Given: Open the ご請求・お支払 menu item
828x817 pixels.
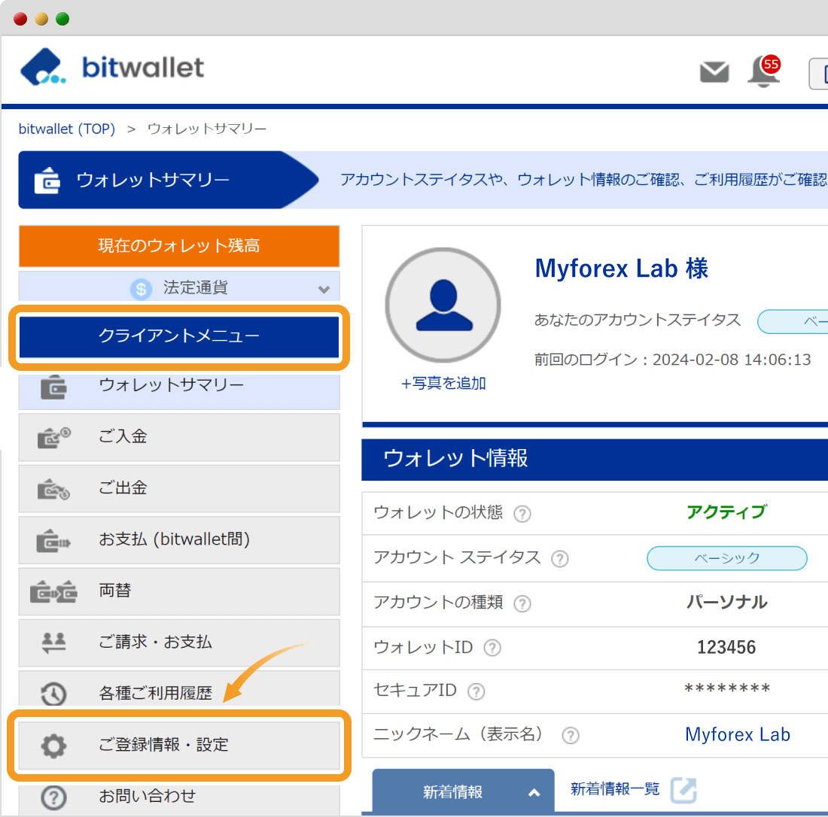Looking at the screenshot, I should coord(179,642).
